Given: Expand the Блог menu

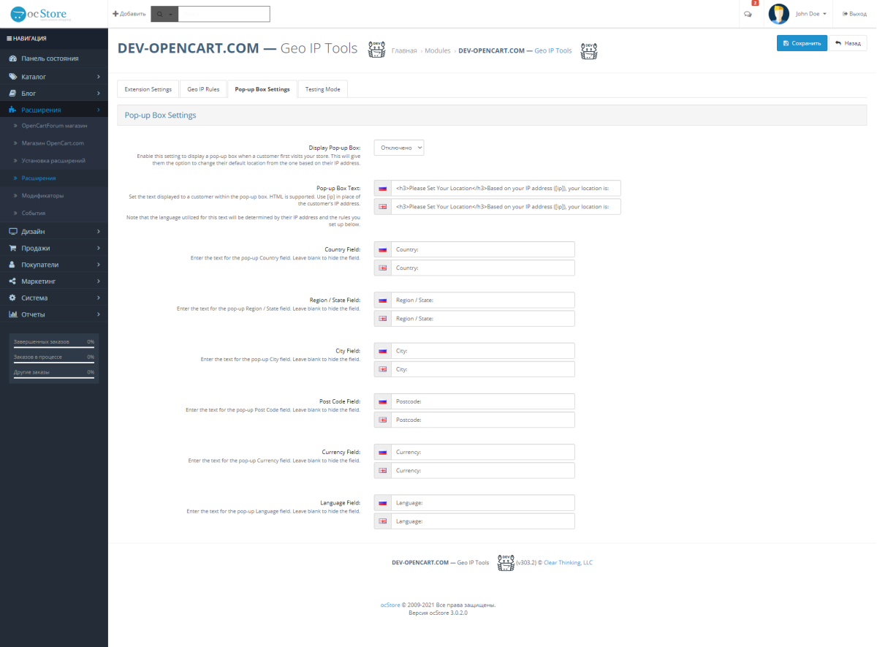Looking at the screenshot, I should [x=54, y=93].
